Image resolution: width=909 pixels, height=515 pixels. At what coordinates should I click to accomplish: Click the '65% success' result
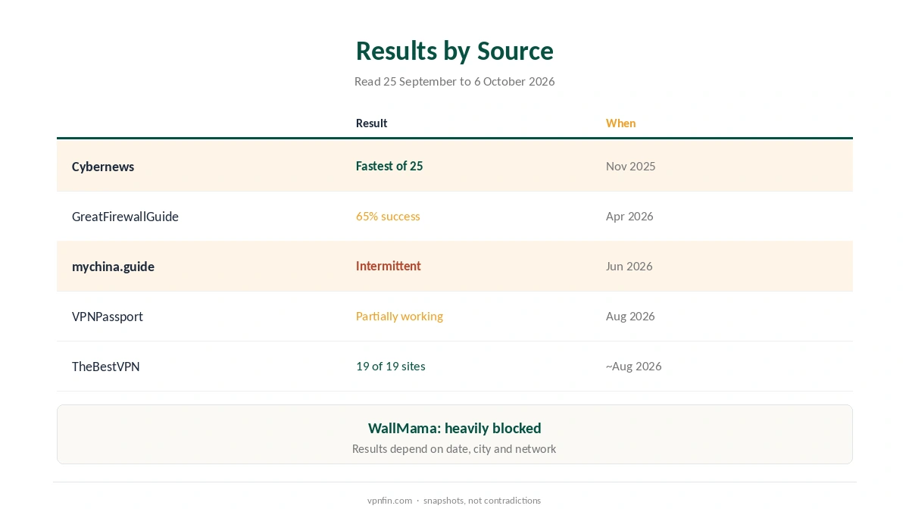click(388, 216)
